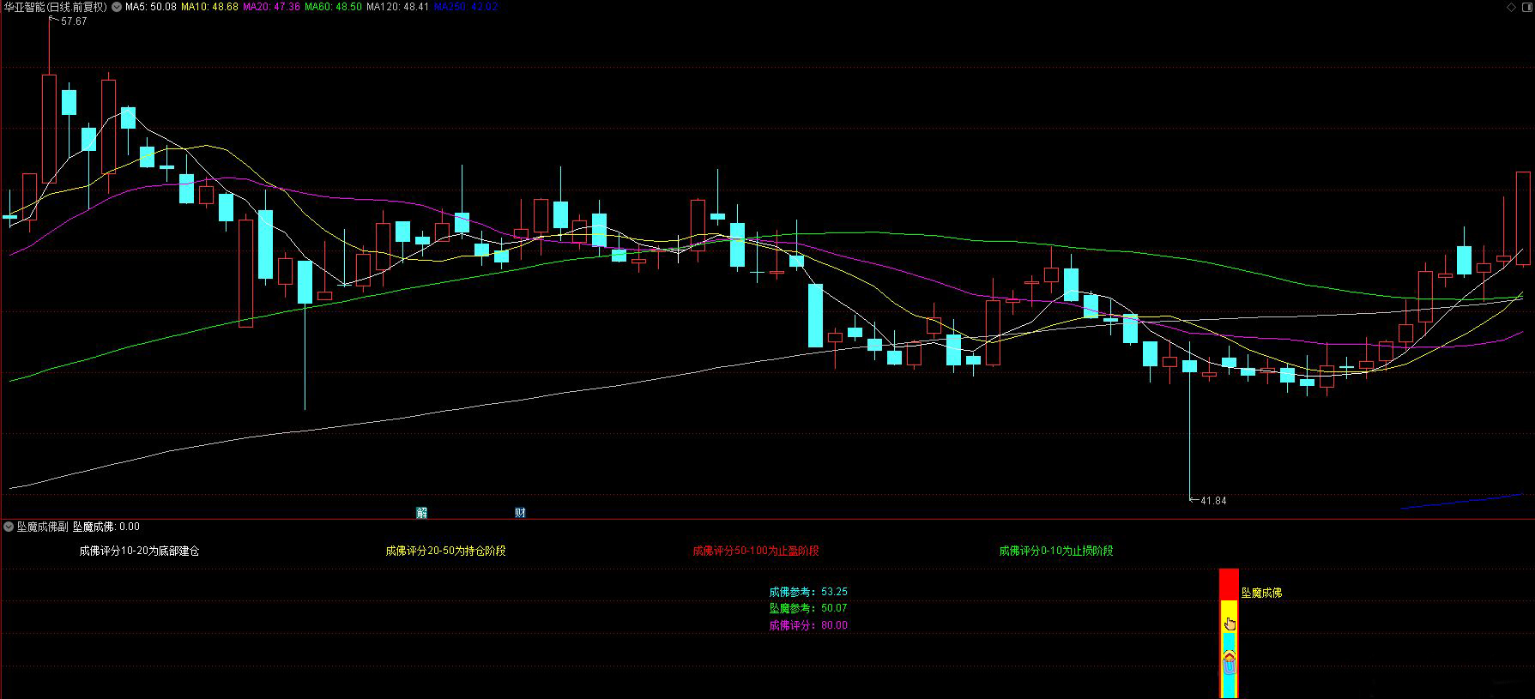
Task: Select the stock title 华亚智能(日线,前复权)
Action: tap(56, 7)
